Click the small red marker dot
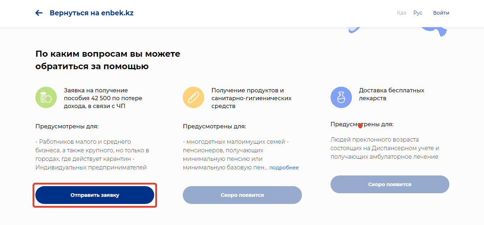This screenshot has height=225, width=484. click(360, 126)
